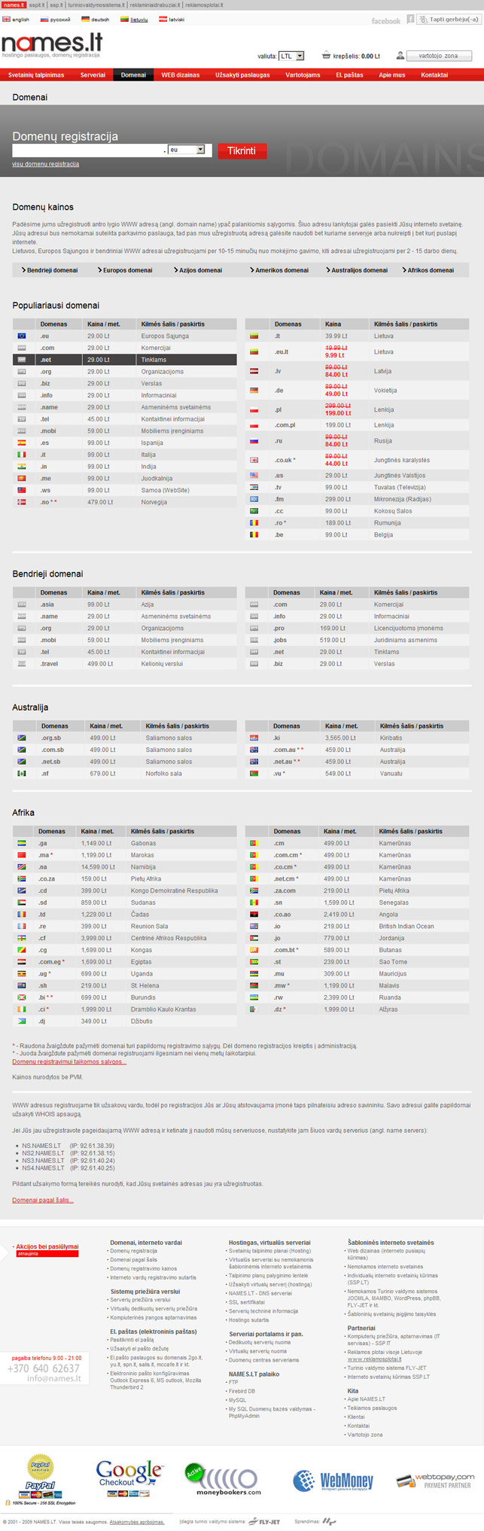Open the valiuta LTL currency dropdown

[x=291, y=56]
